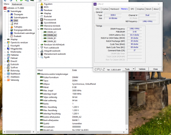Expand the Processzorok DMI node
The height and width of the screenshot is (135, 171).
(x=38, y=19)
